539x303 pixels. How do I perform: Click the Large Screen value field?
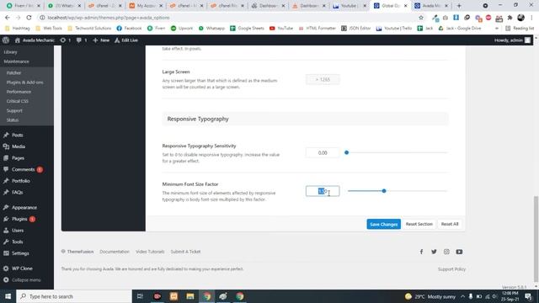coord(323,79)
